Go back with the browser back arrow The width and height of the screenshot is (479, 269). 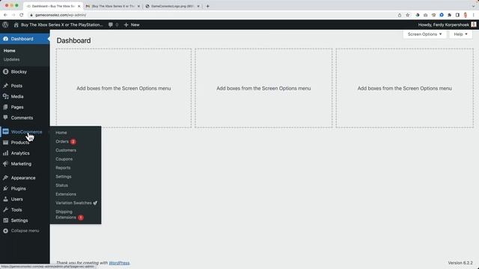tap(5, 15)
